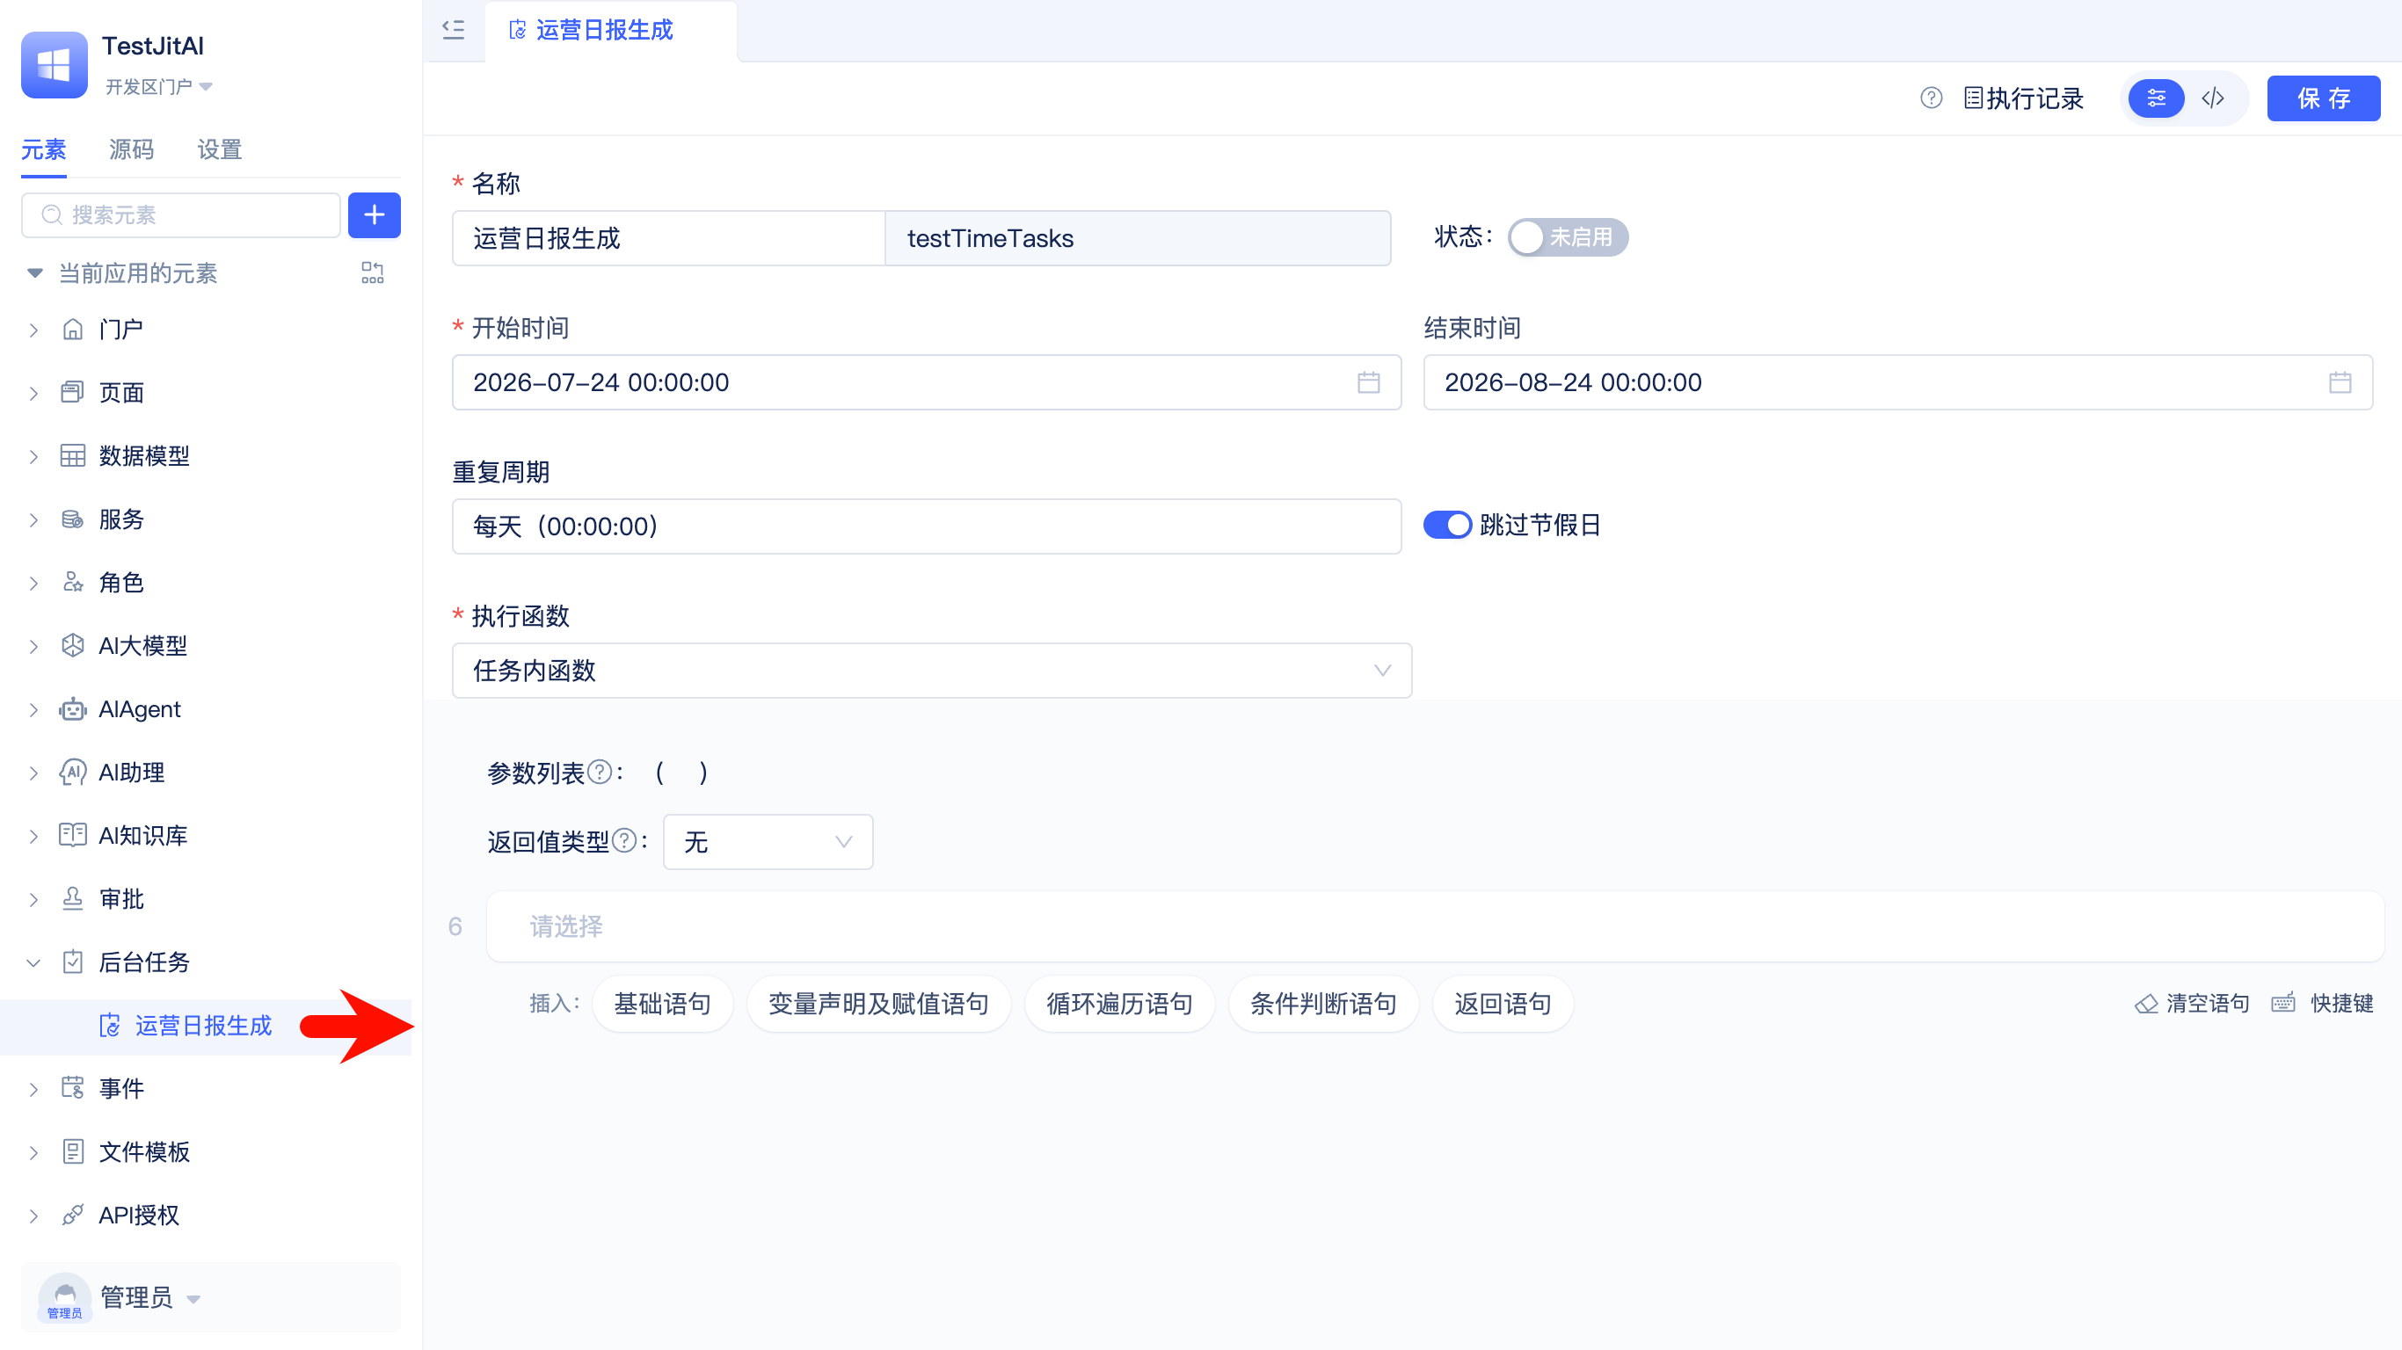Open the start time calendar picker icon
Image resolution: width=2402 pixels, height=1350 pixels.
(1368, 382)
